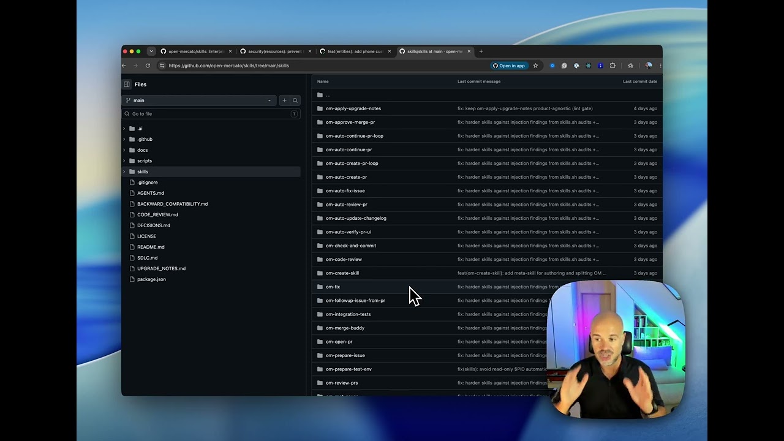
Task: Open om-create-skill feat commit message
Action: click(x=532, y=273)
